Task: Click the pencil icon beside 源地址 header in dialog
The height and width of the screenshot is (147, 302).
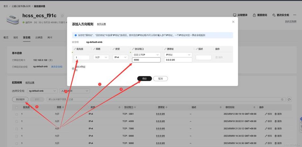Action: point(165,49)
